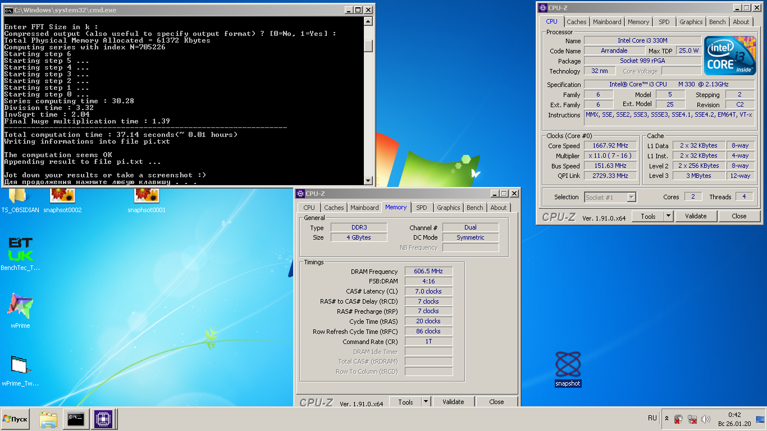
Task: Click the Code Name field Arrandale
Action: tap(614, 51)
